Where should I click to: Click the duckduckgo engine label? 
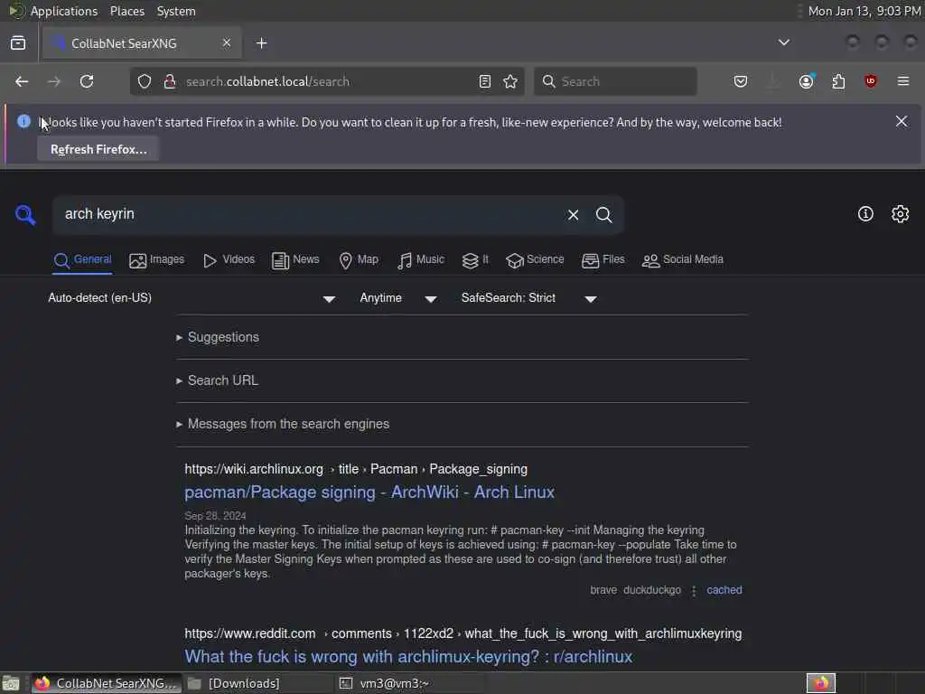point(652,590)
